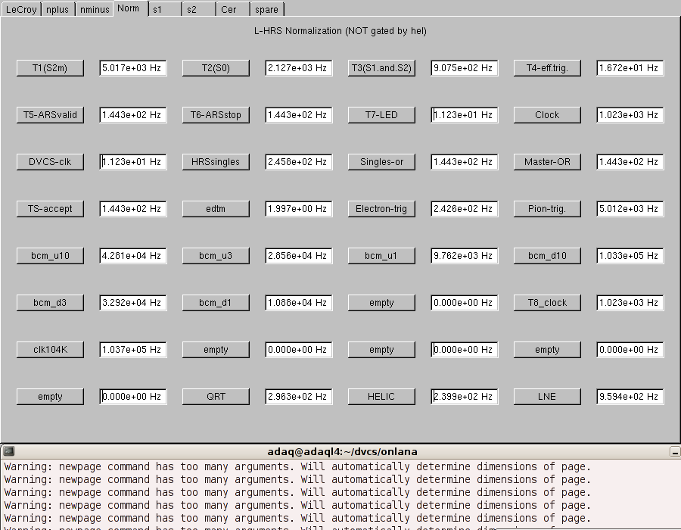The image size is (681, 530).
Task: Click the T3 rate field 9.075e+02 Hz
Action: 465,68
